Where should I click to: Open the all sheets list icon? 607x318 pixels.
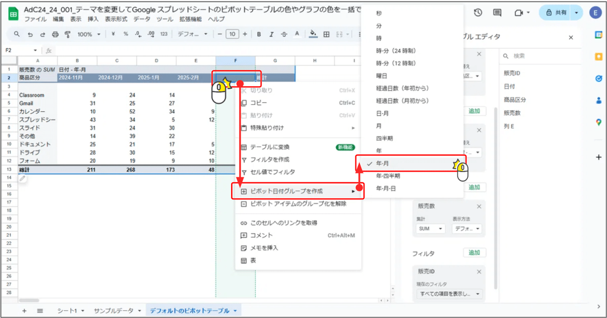40,310
